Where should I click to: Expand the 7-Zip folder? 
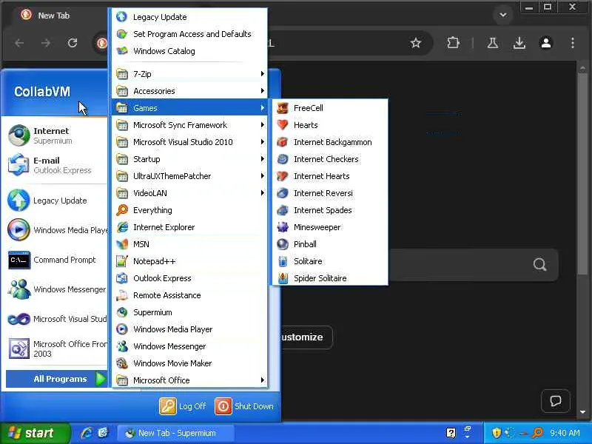click(x=189, y=74)
